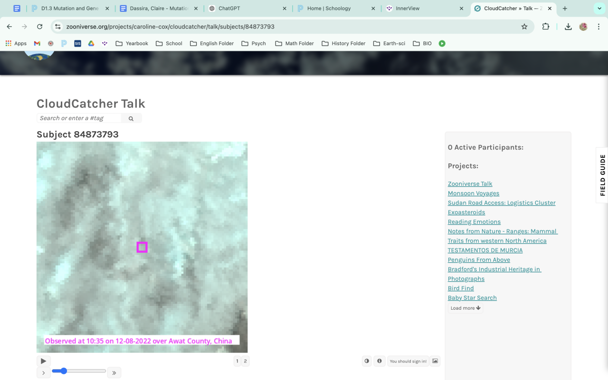Click the 'You should sign in!' button
The image size is (608, 380).
408,361
